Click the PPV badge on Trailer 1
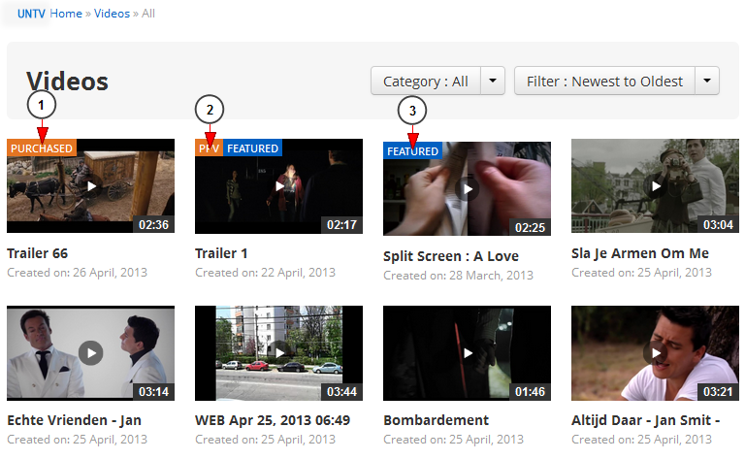Viewport: 745px width, 460px height. pos(209,148)
